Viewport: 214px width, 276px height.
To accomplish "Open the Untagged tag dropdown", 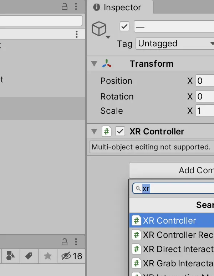I will pyautogui.click(x=175, y=44).
